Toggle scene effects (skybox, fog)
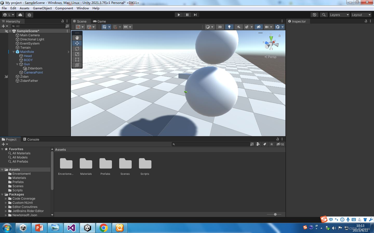 click(247, 27)
